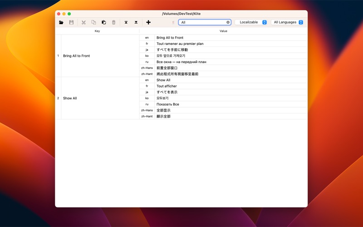Click the paste clipboard icon

pos(104,22)
